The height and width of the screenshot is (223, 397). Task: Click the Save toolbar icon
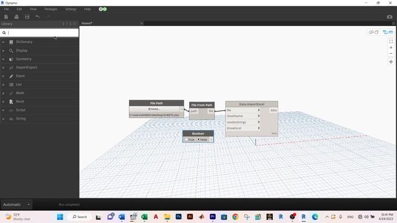click(27, 17)
